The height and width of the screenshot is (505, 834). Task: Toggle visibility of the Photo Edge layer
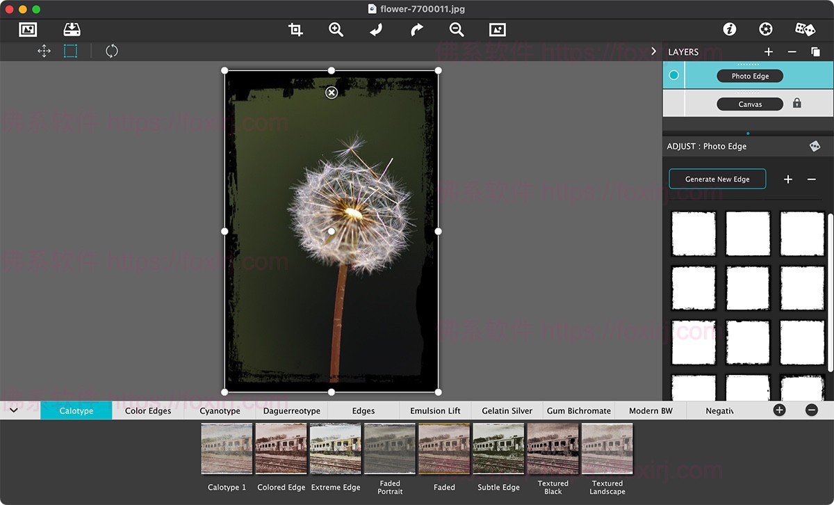point(673,75)
